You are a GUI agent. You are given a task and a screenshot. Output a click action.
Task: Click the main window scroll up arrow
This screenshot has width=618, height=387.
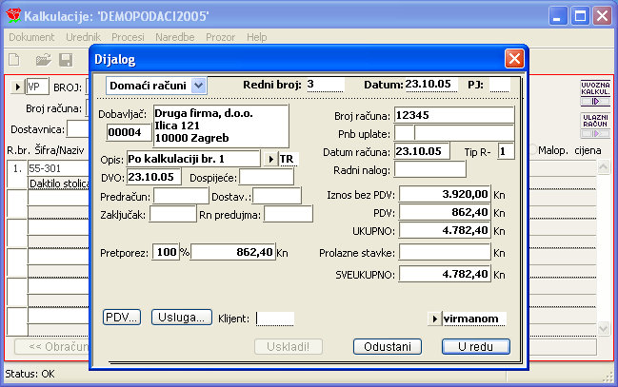coord(604,167)
